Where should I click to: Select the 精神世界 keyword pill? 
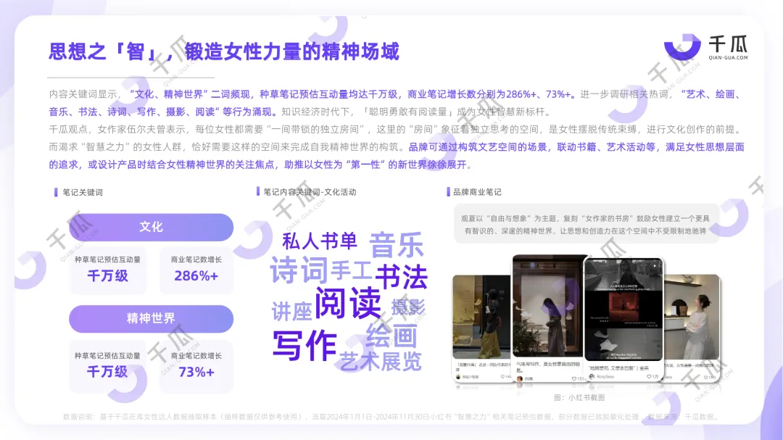click(x=151, y=318)
